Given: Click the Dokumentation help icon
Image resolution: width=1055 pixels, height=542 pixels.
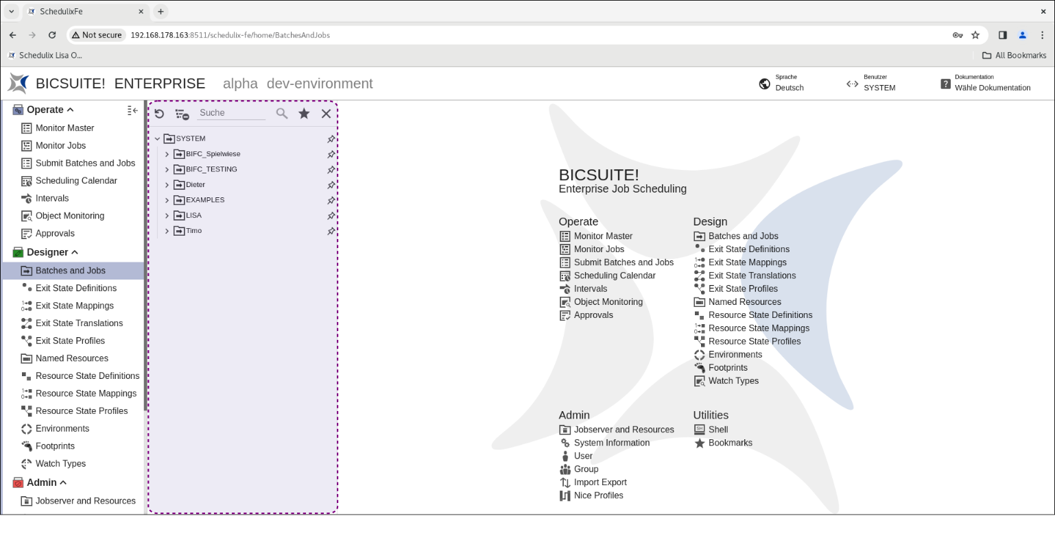Looking at the screenshot, I should pos(945,84).
